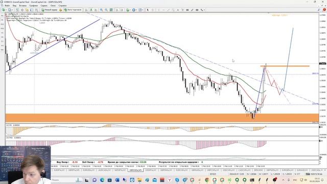Open the Справка menu
The image size is (327, 184).
click(62, 6)
